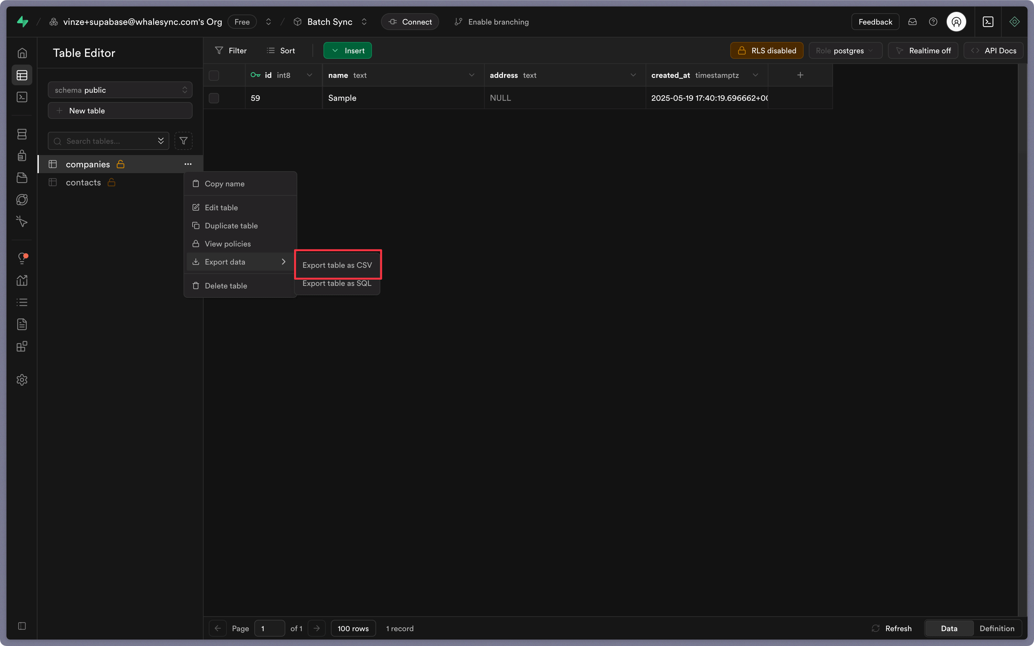This screenshot has height=646, width=1034.
Task: Open the Role postgres dropdown
Action: 845,50
